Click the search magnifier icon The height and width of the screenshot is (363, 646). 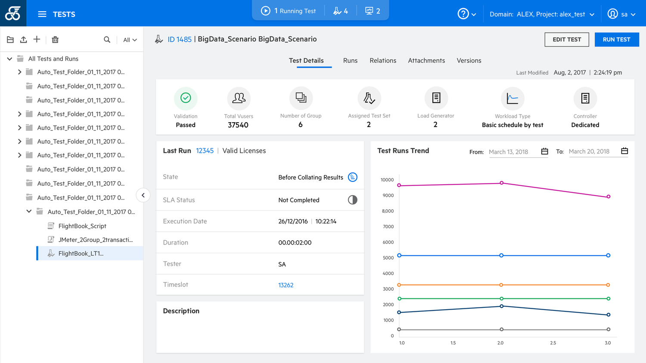107,40
